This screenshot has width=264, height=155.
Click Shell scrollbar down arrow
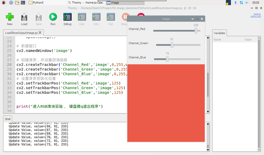point(208,150)
